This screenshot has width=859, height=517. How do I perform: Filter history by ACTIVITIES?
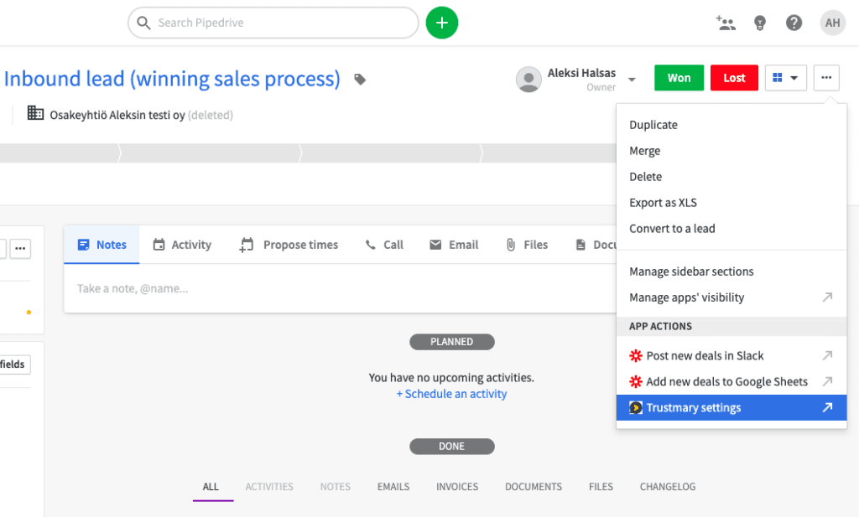pyautogui.click(x=269, y=487)
